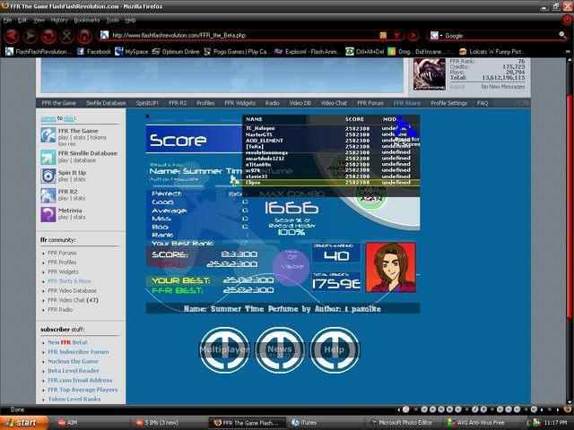574x430 pixels.
Task: Click the Metrivia sidebar icon
Action: (48, 214)
